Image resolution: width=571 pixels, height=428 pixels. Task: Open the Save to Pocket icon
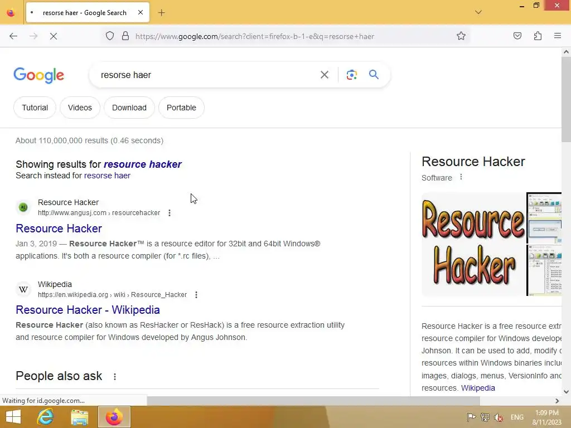517,36
